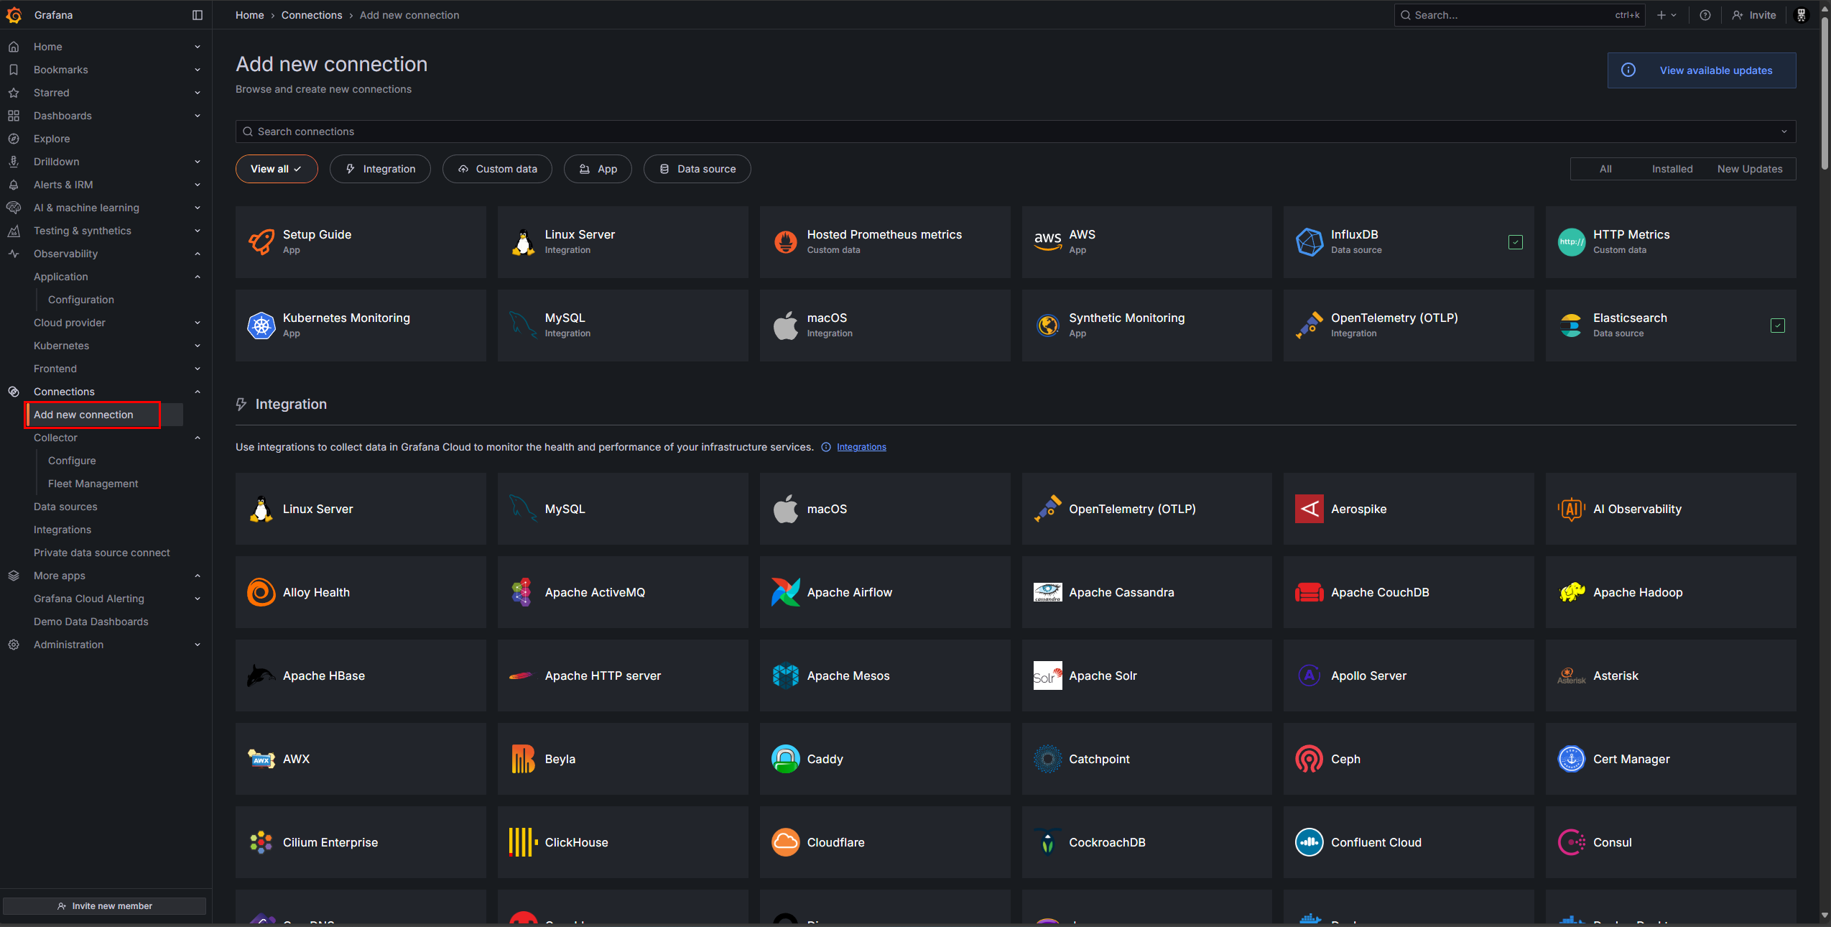Select the App filter tab
The width and height of the screenshot is (1831, 927).
click(598, 169)
